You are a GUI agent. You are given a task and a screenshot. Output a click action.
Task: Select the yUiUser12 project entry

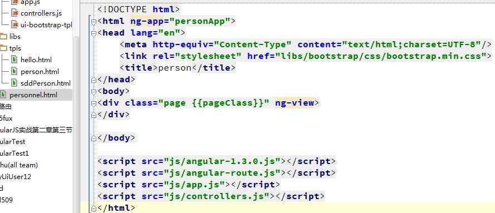(16, 176)
